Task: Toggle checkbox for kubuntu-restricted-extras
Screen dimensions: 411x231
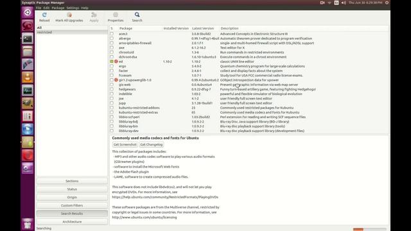Action: [112, 112]
